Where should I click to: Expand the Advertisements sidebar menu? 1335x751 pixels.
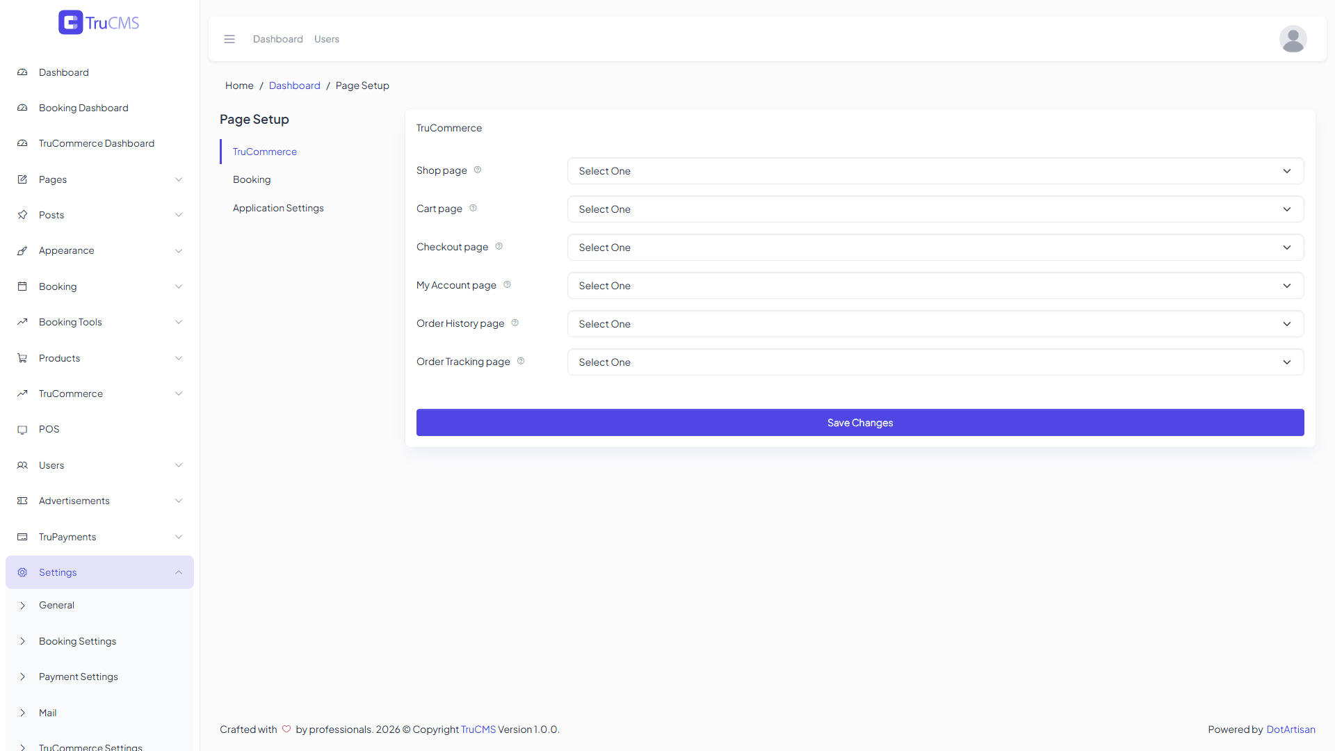pos(99,501)
